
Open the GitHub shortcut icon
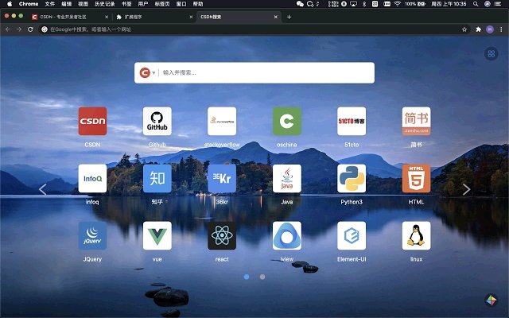(x=157, y=122)
